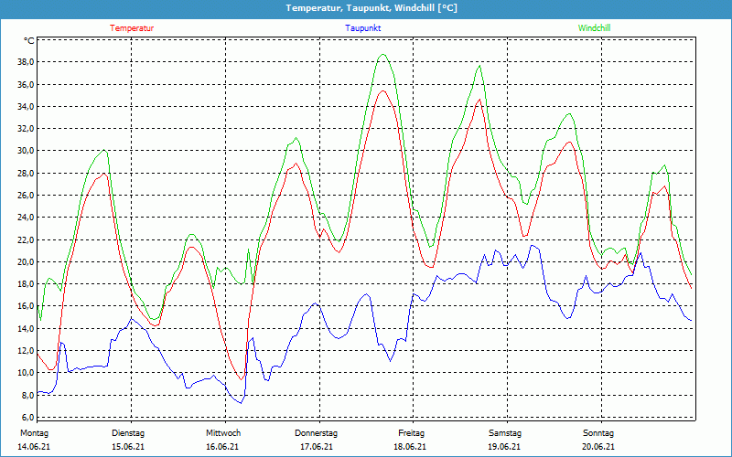Click the date 17.06.21

[x=317, y=447]
